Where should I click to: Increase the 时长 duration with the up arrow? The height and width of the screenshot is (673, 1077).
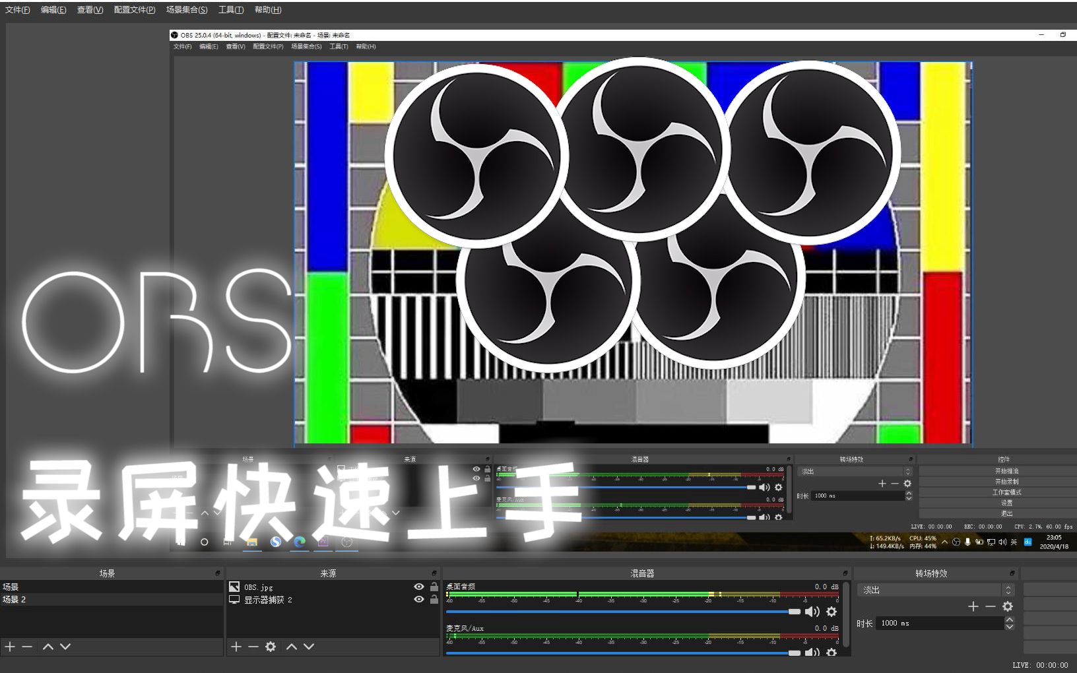1009,620
